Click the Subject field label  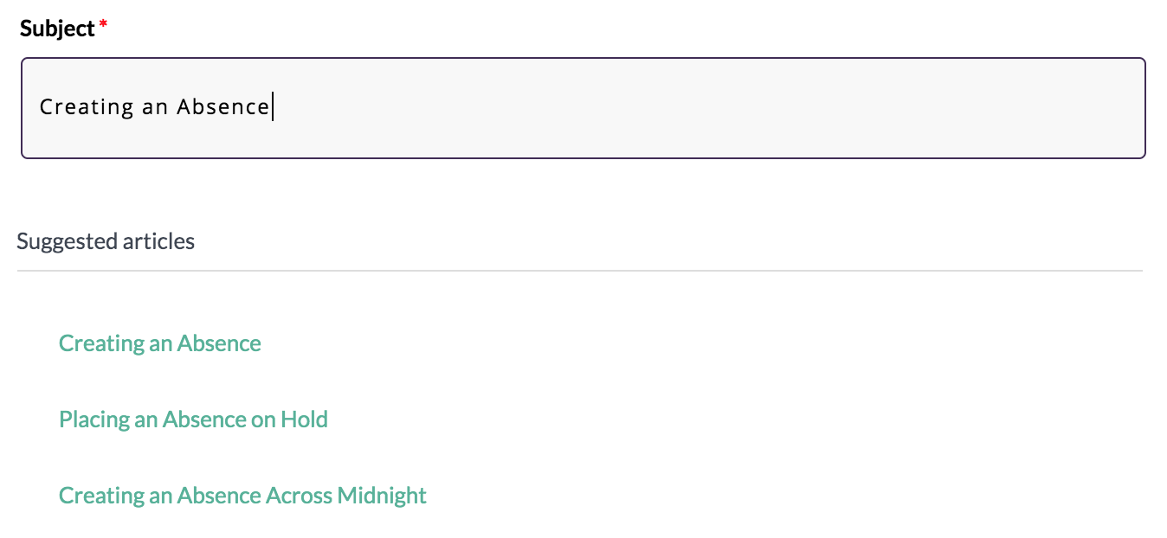56,29
